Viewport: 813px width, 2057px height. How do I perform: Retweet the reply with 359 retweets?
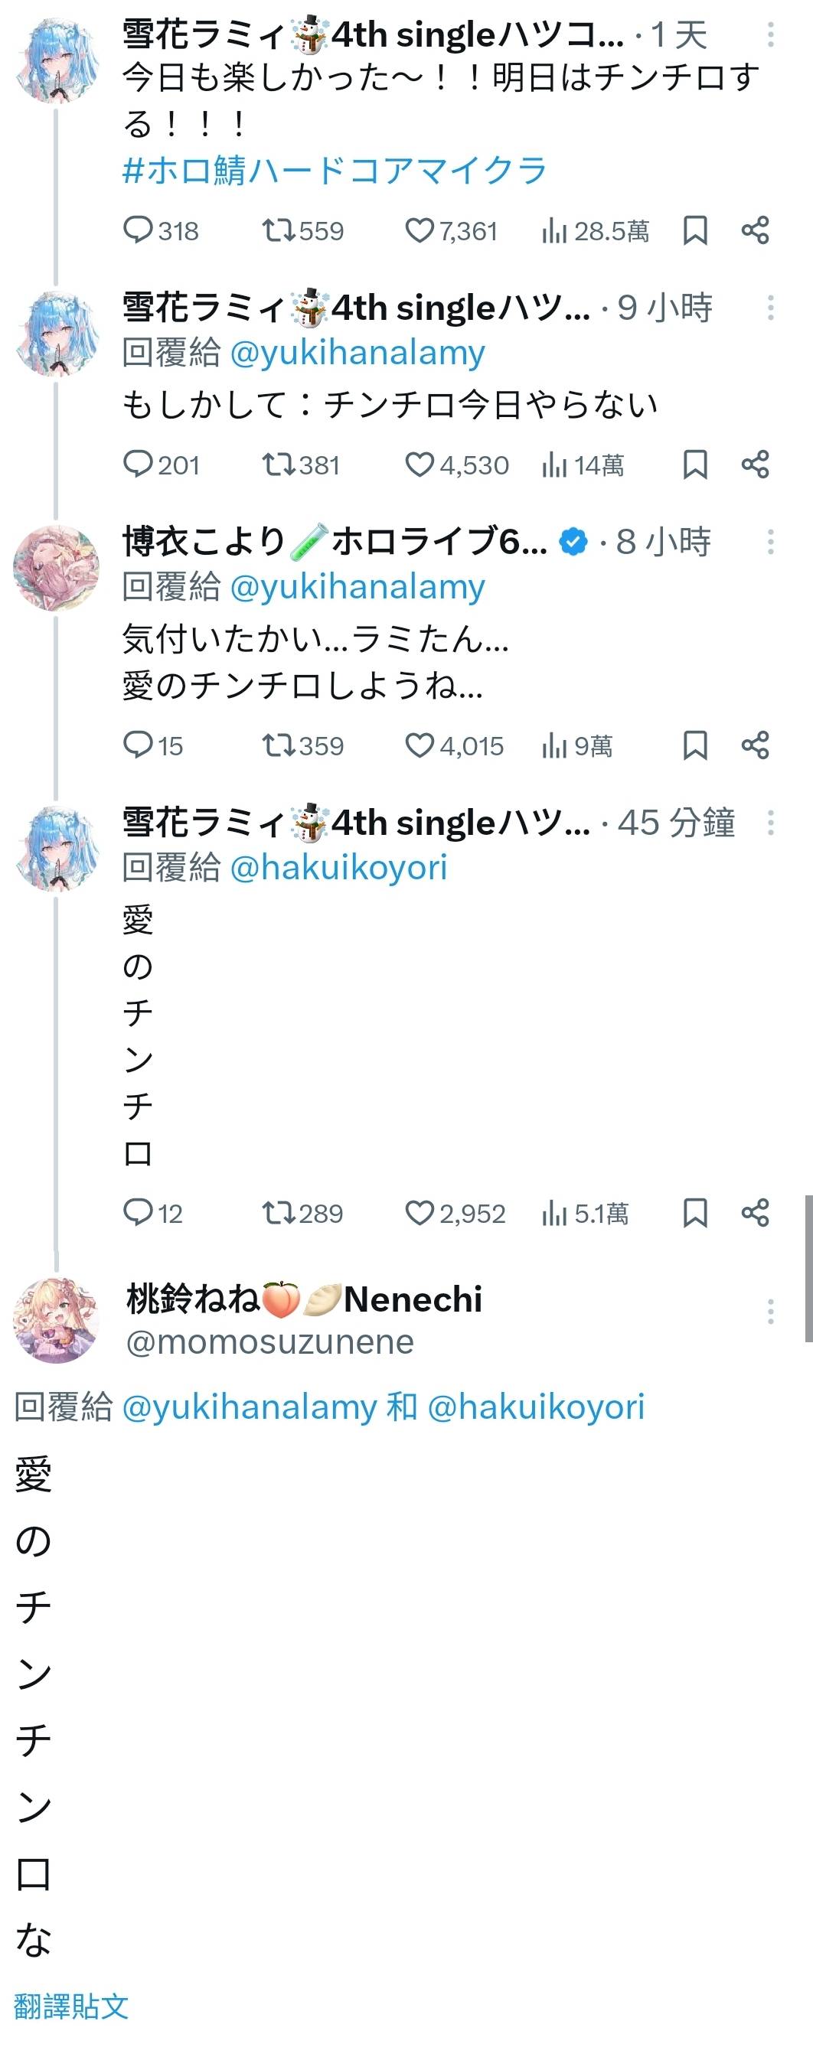278,746
